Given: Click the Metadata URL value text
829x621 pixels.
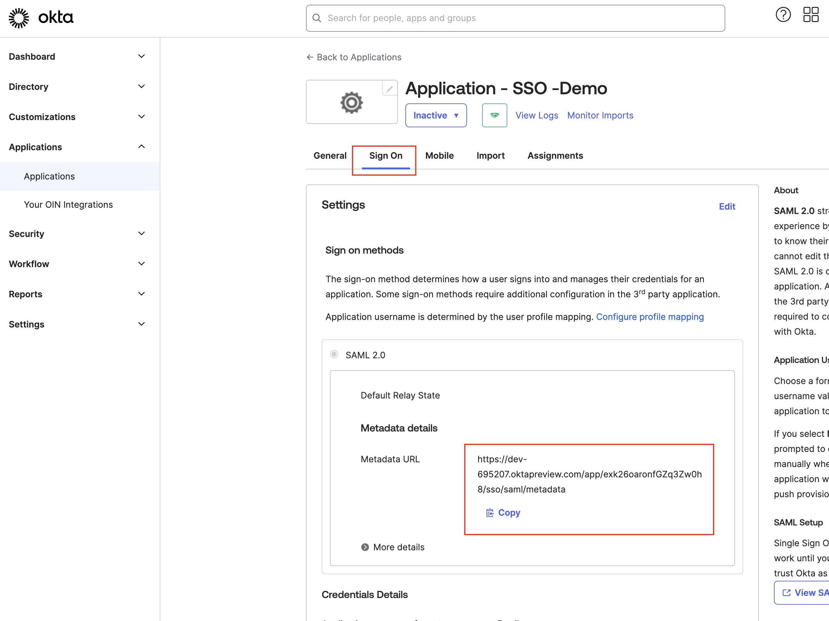Looking at the screenshot, I should click(590, 474).
